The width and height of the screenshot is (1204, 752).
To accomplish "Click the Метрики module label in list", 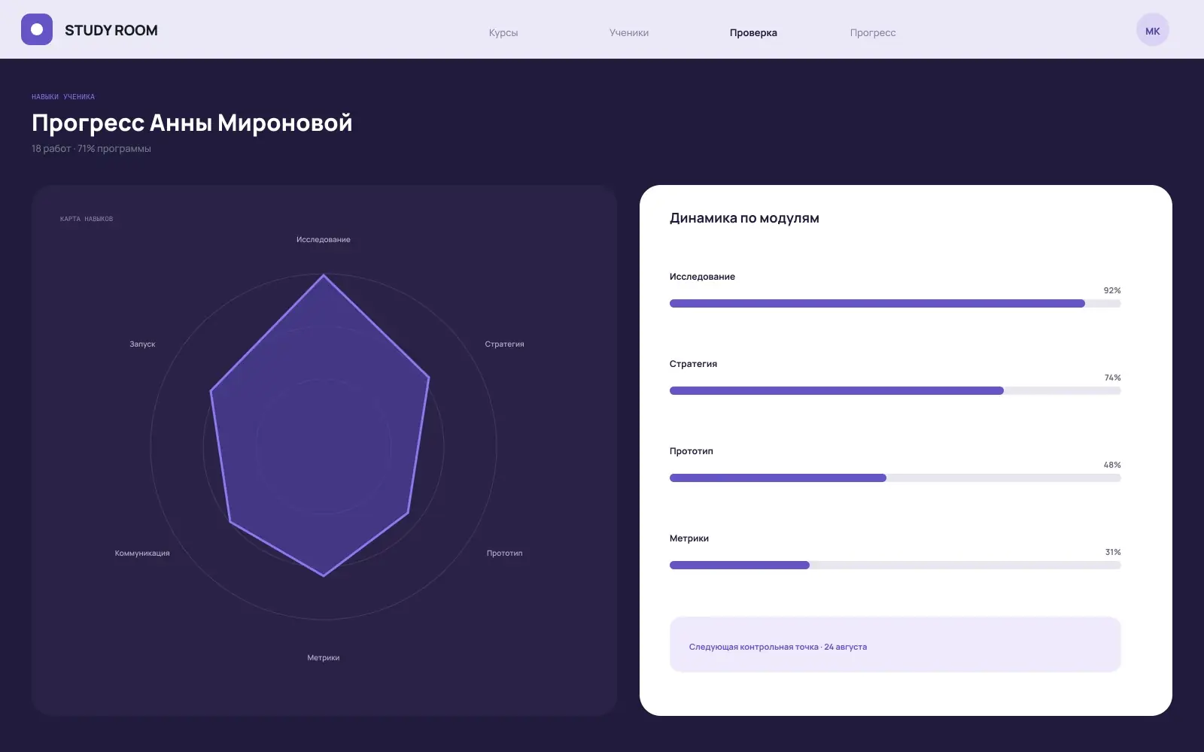I will (x=689, y=538).
